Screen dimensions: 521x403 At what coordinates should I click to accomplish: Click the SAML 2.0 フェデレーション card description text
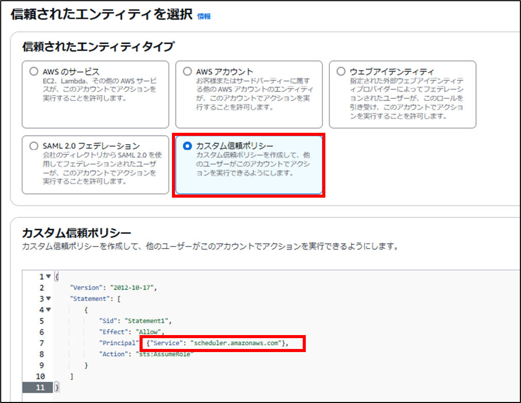[102, 168]
